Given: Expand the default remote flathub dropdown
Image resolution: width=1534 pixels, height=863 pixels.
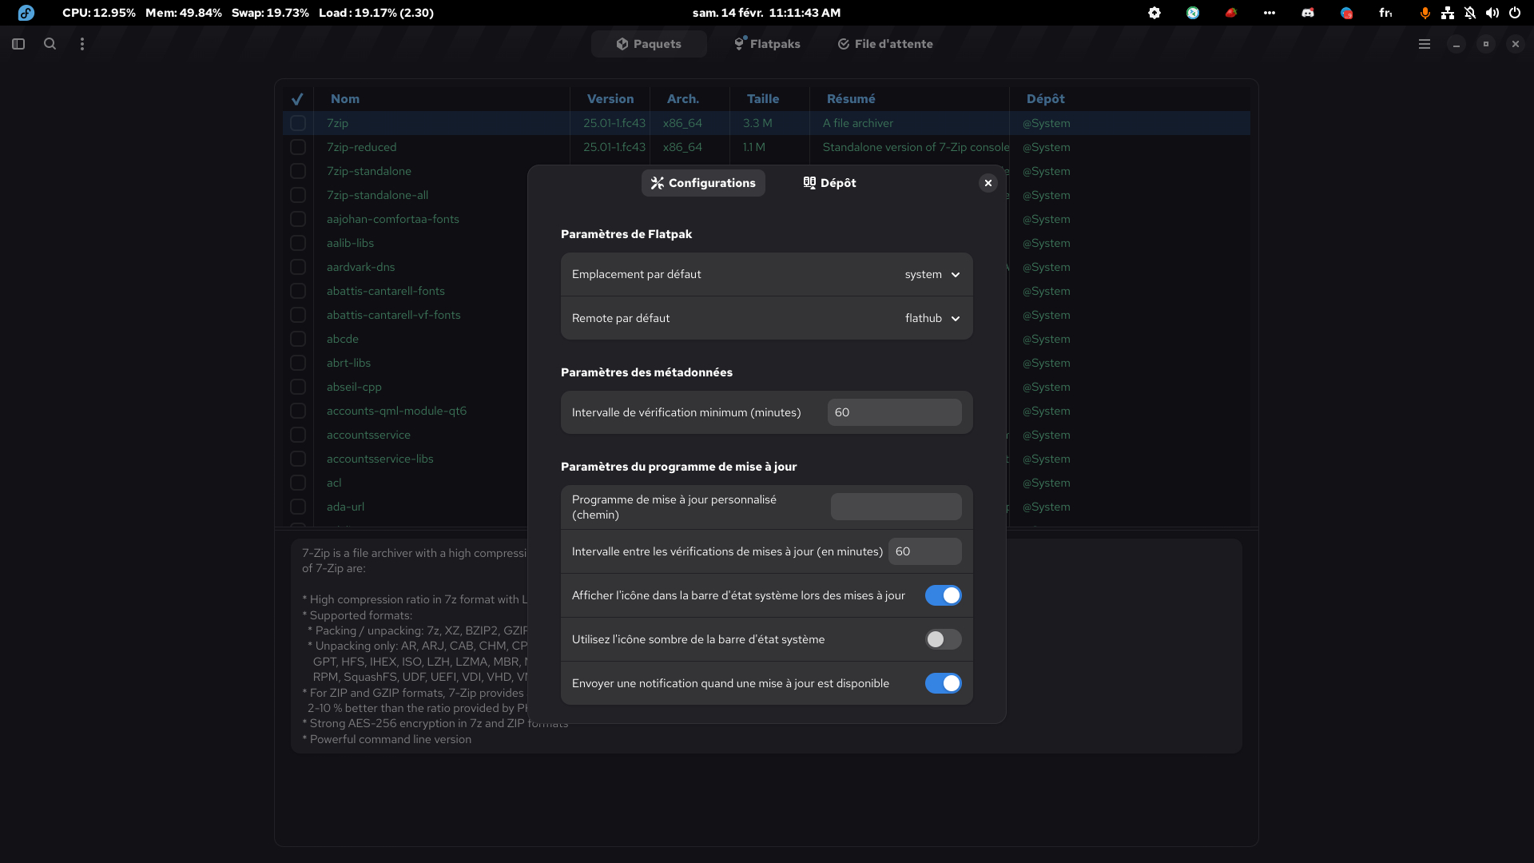Looking at the screenshot, I should coord(932,318).
